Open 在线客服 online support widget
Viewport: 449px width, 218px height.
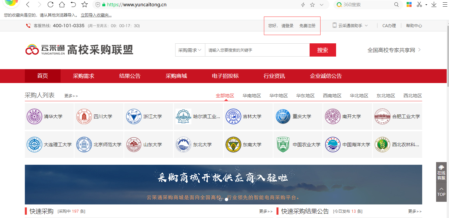441,172
